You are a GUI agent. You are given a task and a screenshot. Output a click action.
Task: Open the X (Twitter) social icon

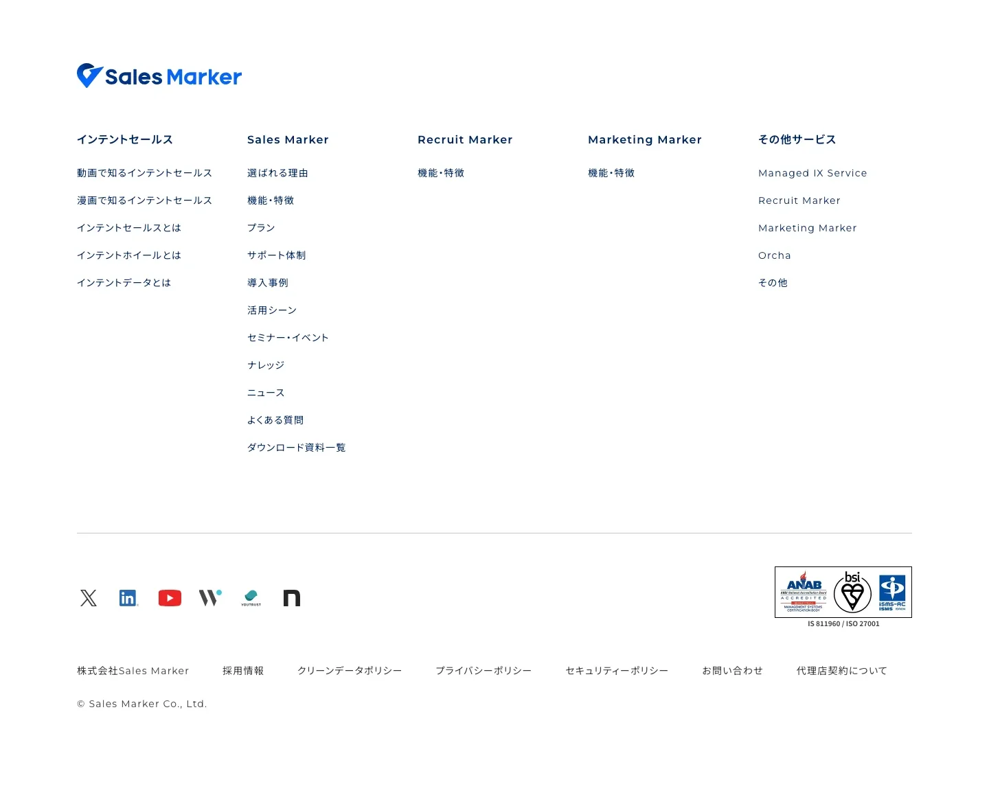click(x=89, y=598)
